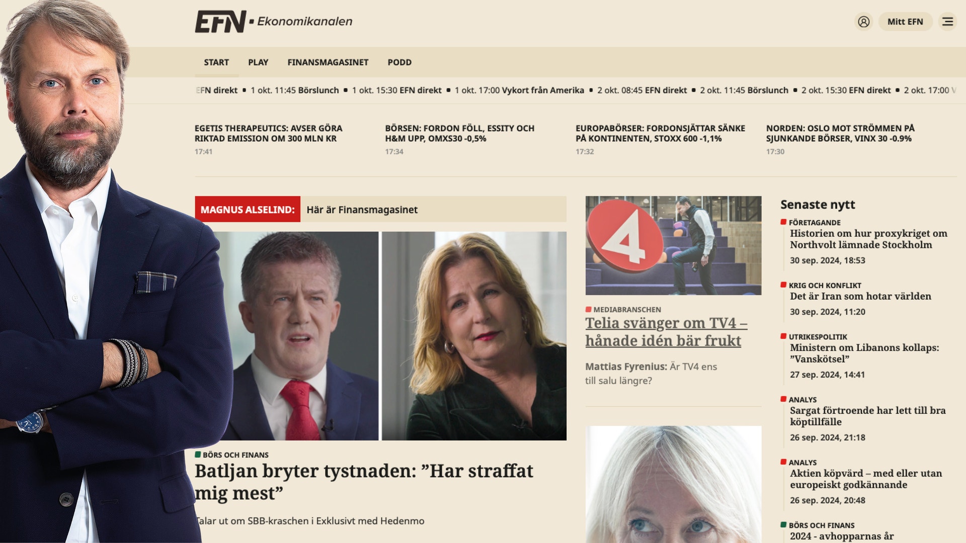Select the START tab
The width and height of the screenshot is (966, 543).
point(216,62)
